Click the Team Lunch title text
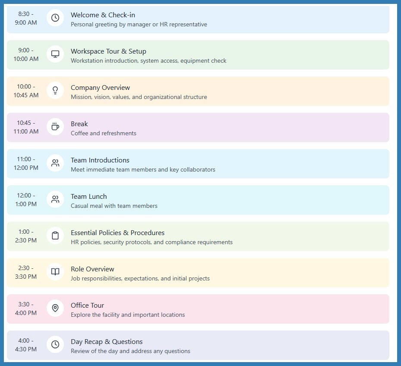The height and width of the screenshot is (366, 401). [x=89, y=197]
